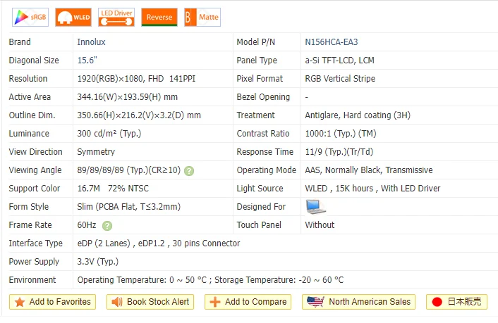Select the operating temperature environment value
The width and height of the screenshot is (498, 323).
point(210,280)
